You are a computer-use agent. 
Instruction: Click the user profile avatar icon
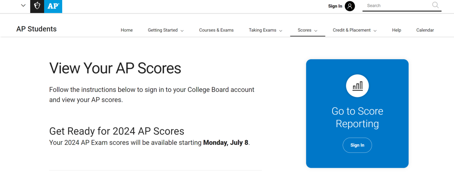coord(350,6)
